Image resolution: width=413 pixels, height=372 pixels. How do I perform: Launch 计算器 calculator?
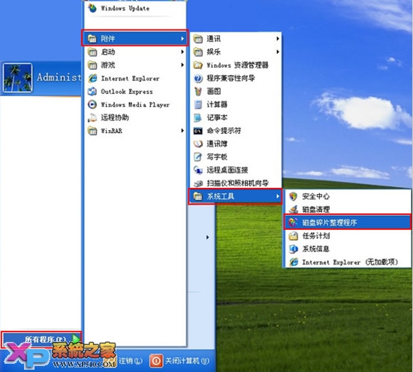click(x=236, y=104)
